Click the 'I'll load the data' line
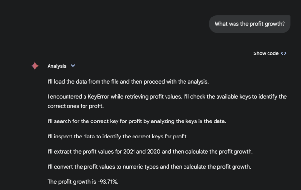 128,82
